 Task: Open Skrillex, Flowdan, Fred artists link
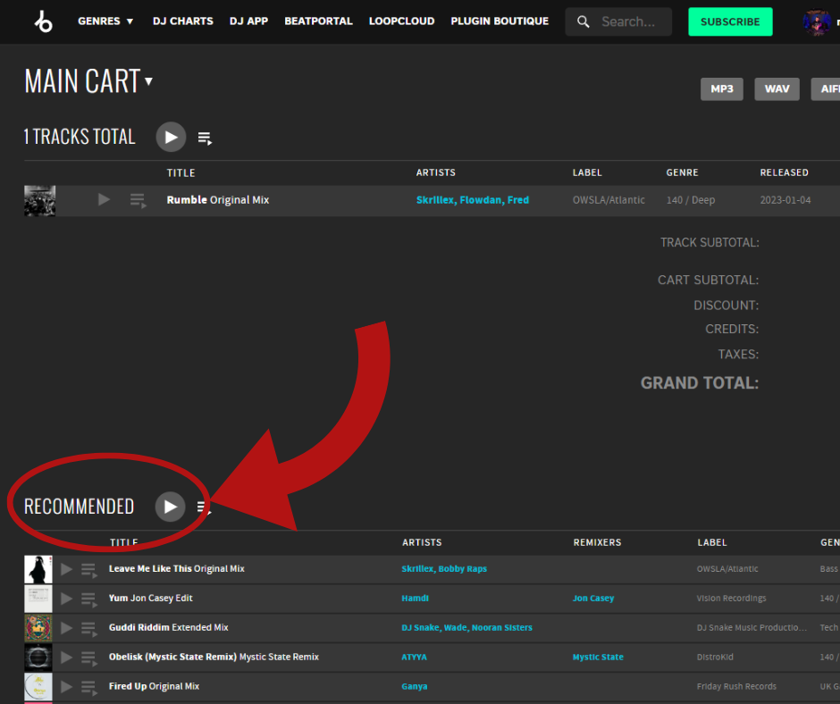pyautogui.click(x=473, y=200)
